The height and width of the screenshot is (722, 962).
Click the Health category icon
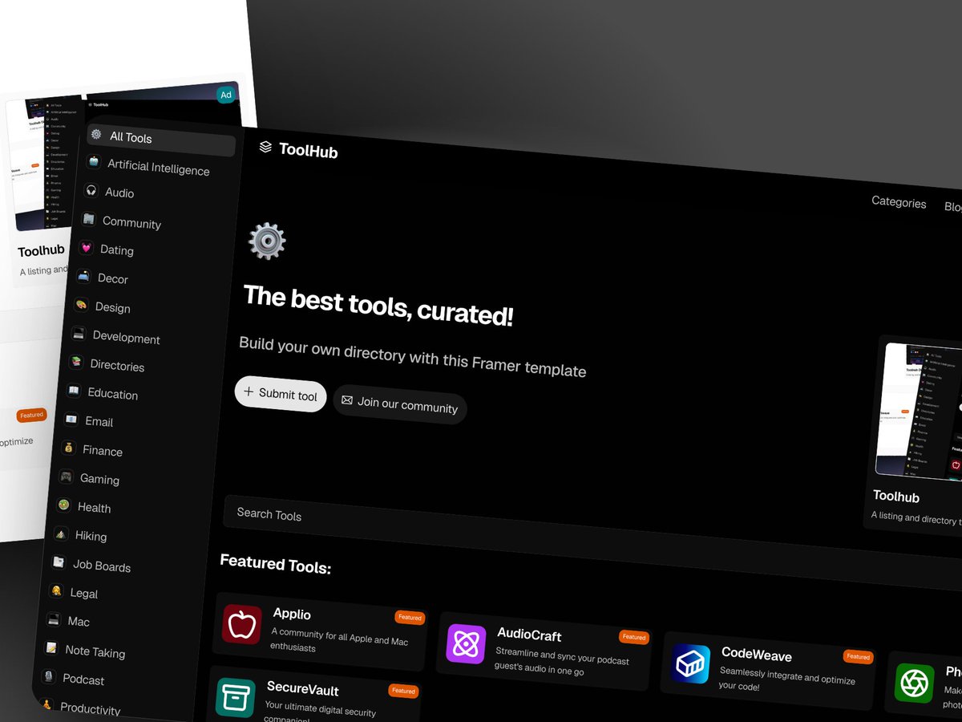63,505
